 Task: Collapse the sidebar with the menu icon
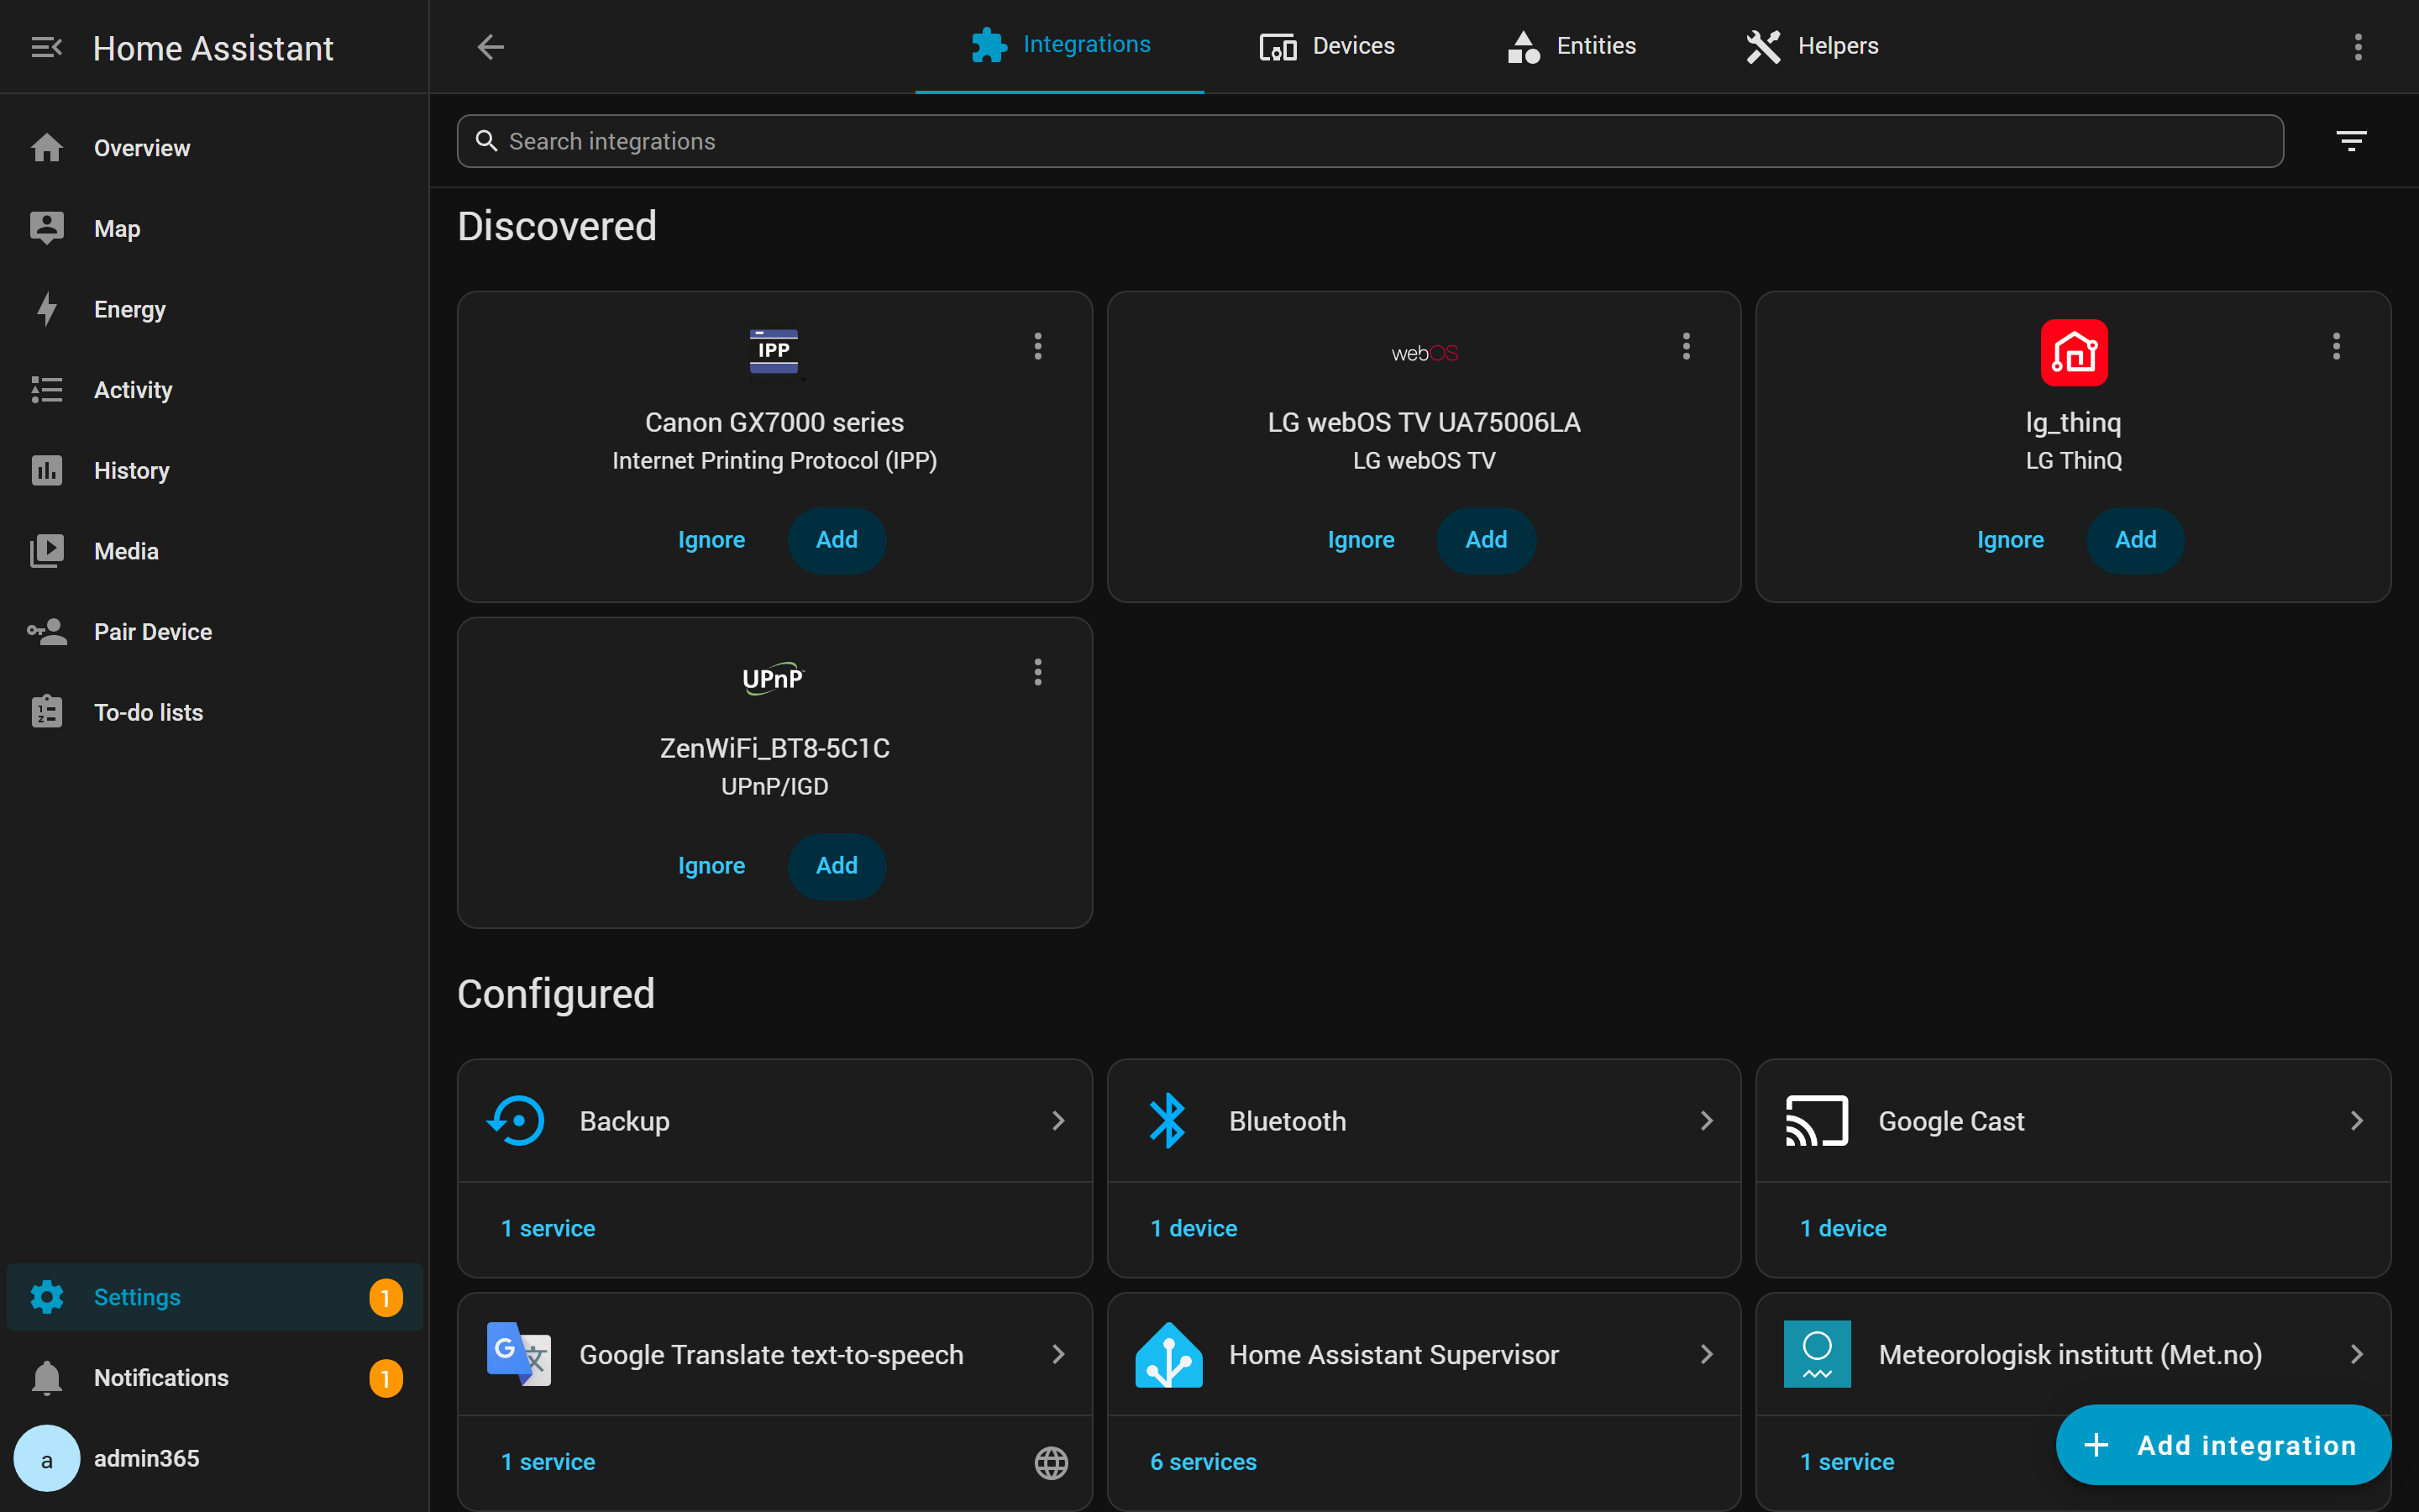46,47
